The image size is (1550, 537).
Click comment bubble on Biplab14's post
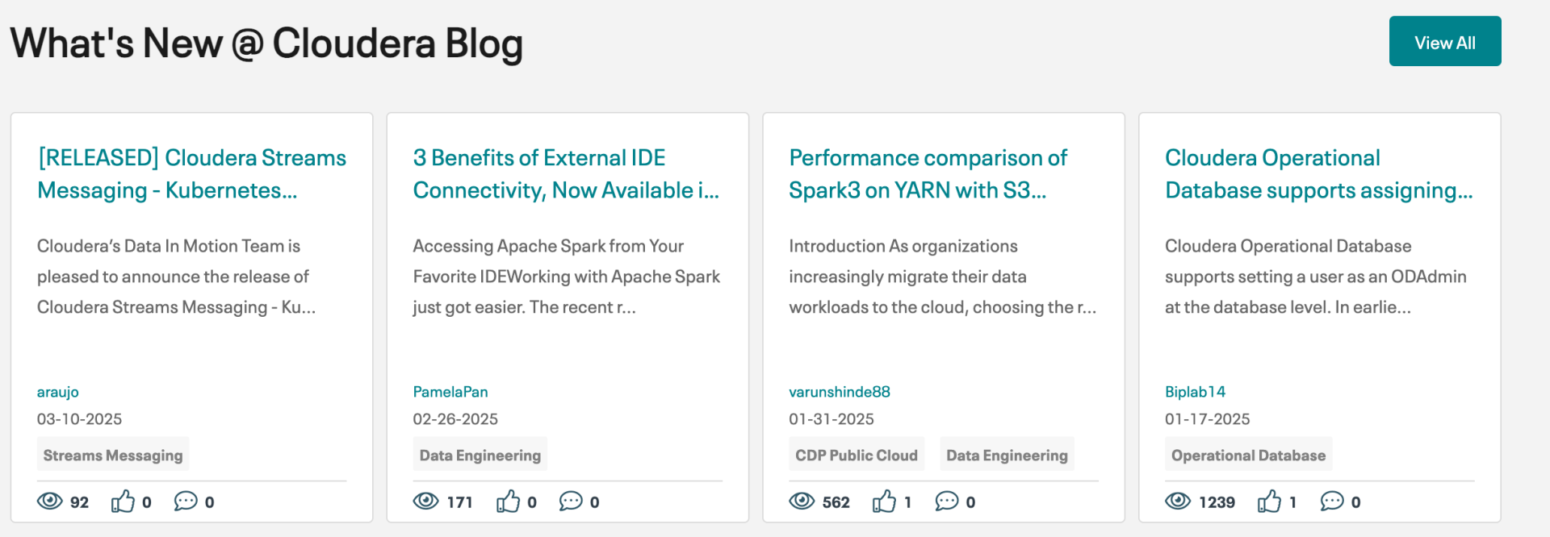pyautogui.click(x=1331, y=502)
